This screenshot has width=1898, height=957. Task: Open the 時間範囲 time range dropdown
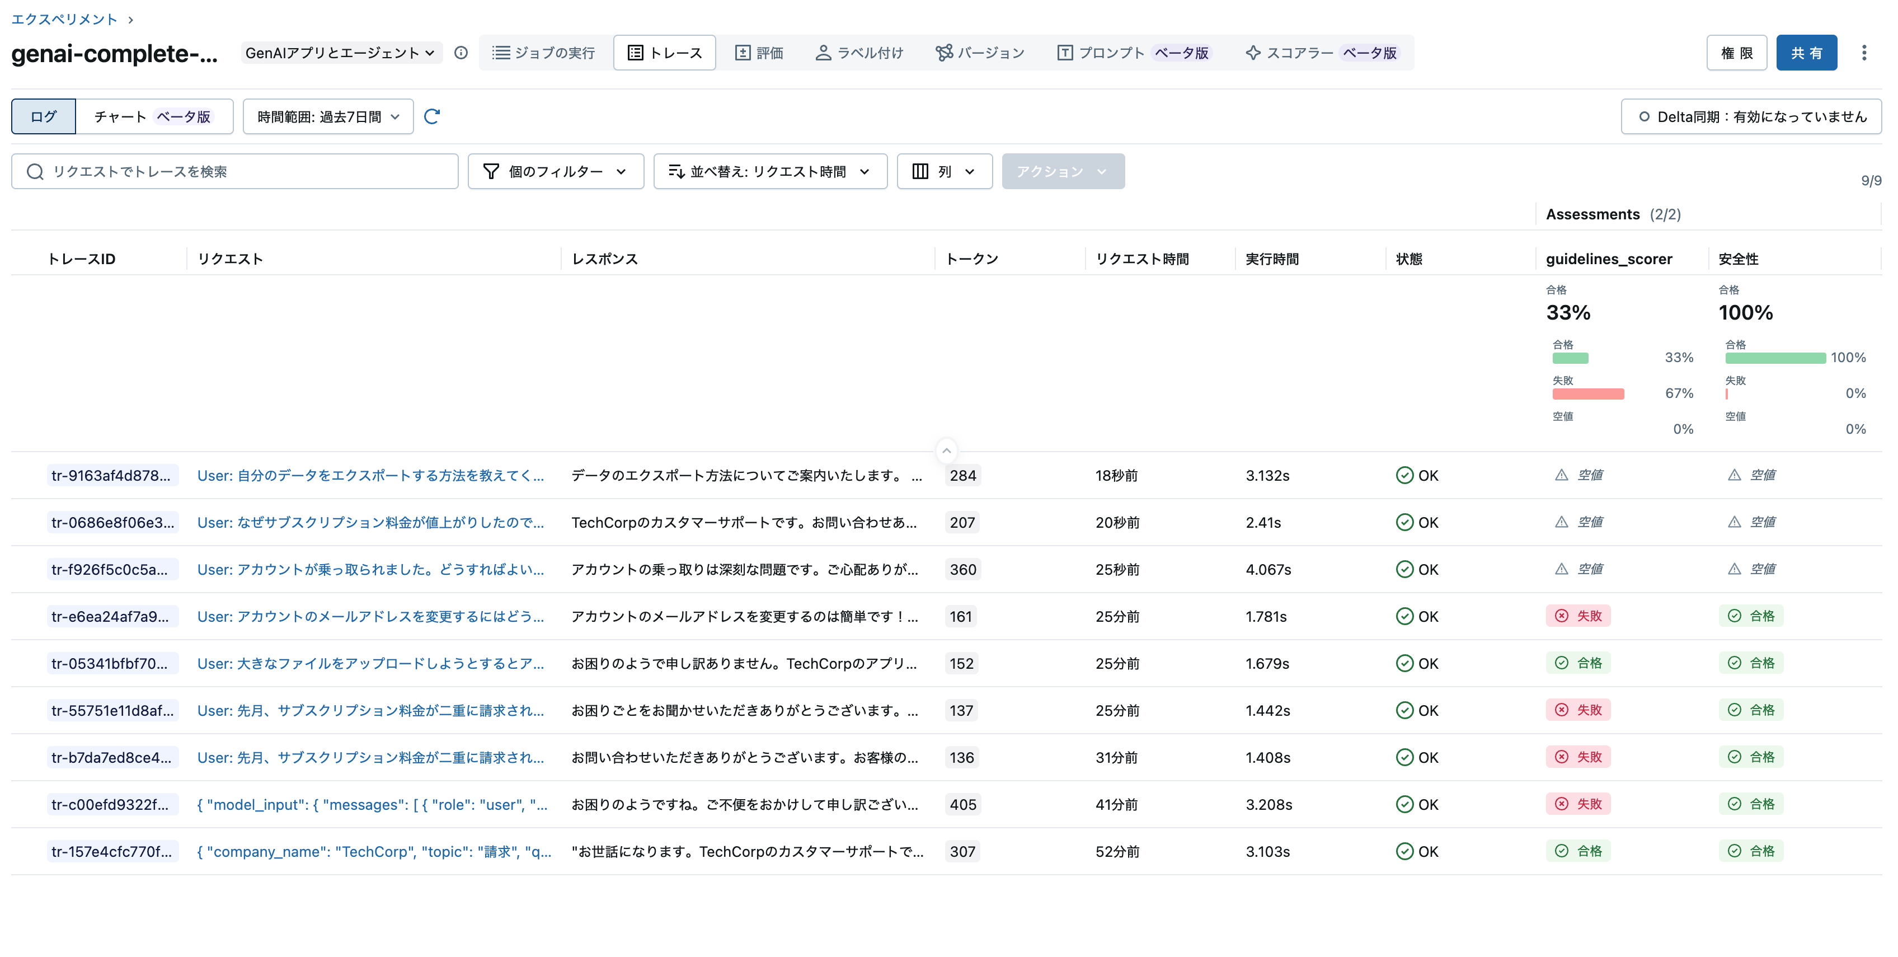[328, 116]
